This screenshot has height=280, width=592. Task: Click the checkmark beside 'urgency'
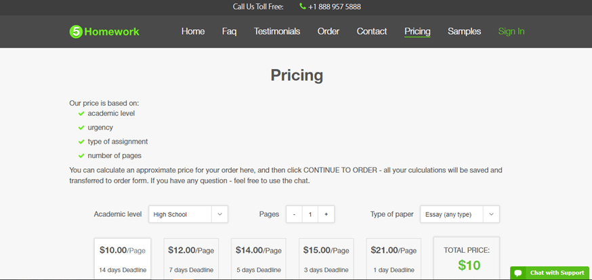point(81,127)
